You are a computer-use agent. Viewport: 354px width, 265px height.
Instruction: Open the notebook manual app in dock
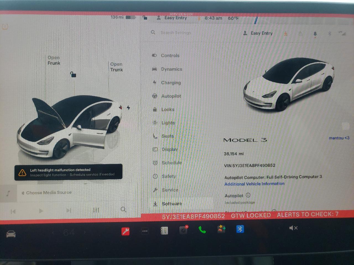point(164,230)
